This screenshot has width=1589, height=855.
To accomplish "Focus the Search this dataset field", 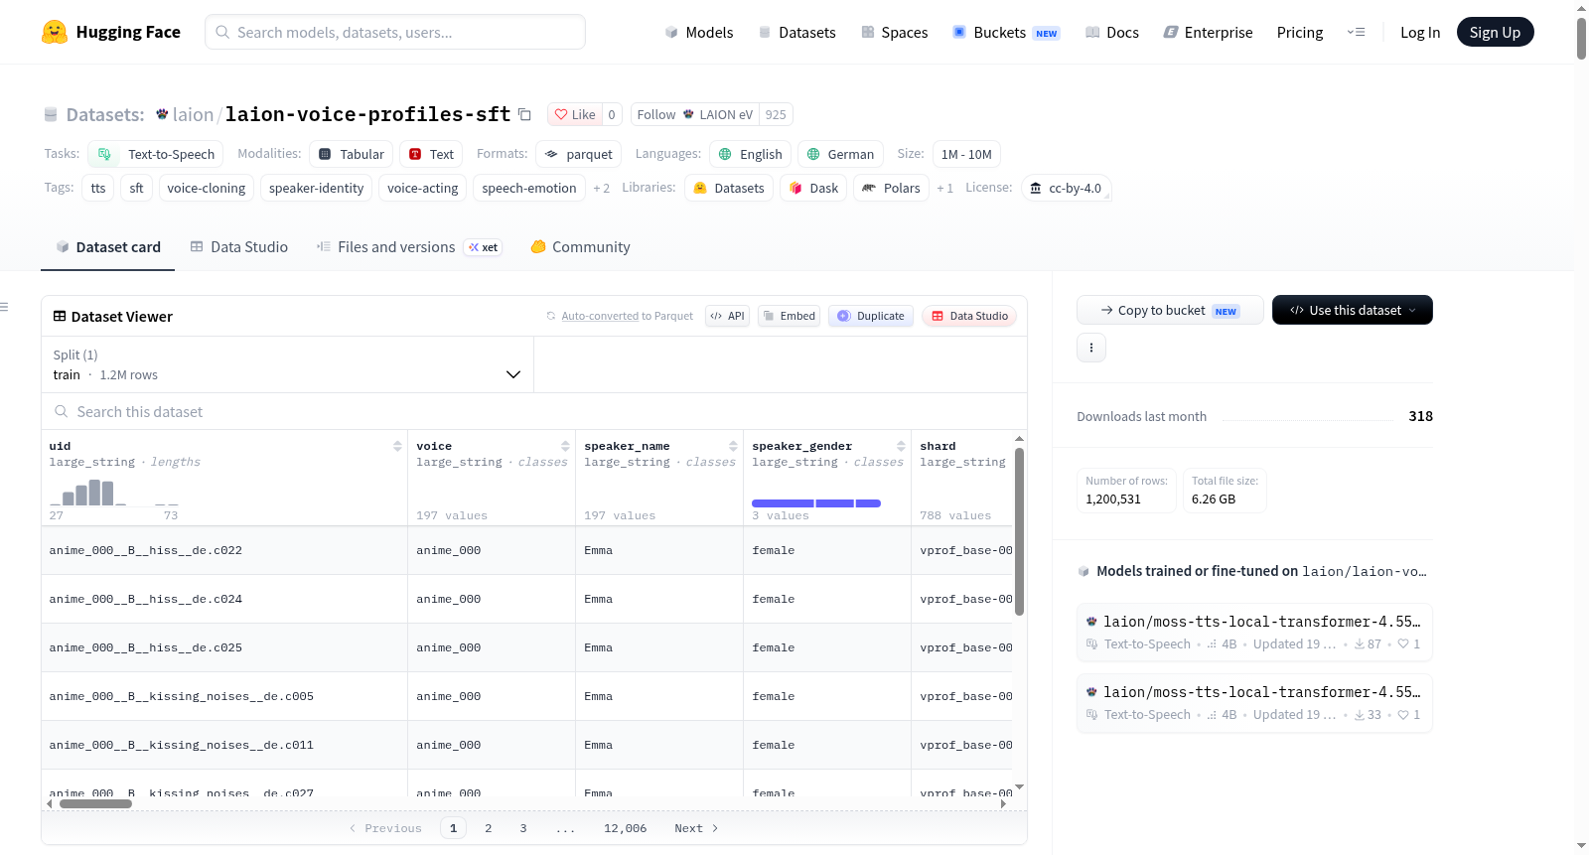I will (x=534, y=411).
